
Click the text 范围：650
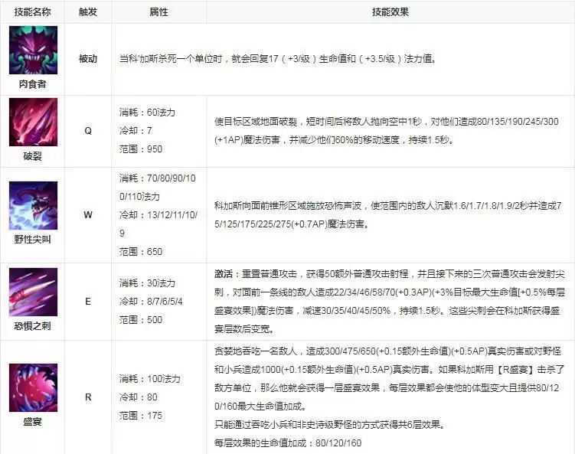pos(140,252)
